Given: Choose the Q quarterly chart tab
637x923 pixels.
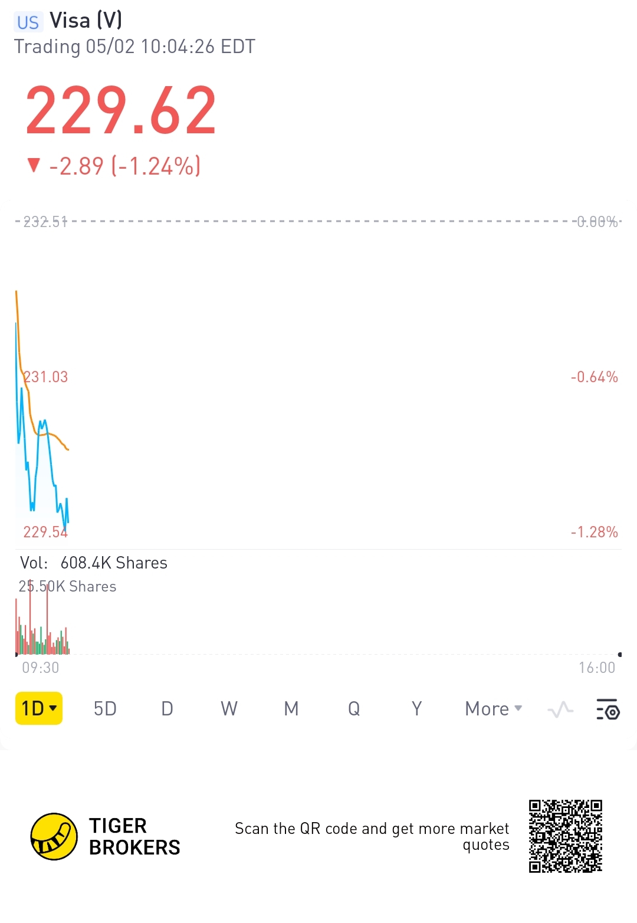Looking at the screenshot, I should [354, 708].
